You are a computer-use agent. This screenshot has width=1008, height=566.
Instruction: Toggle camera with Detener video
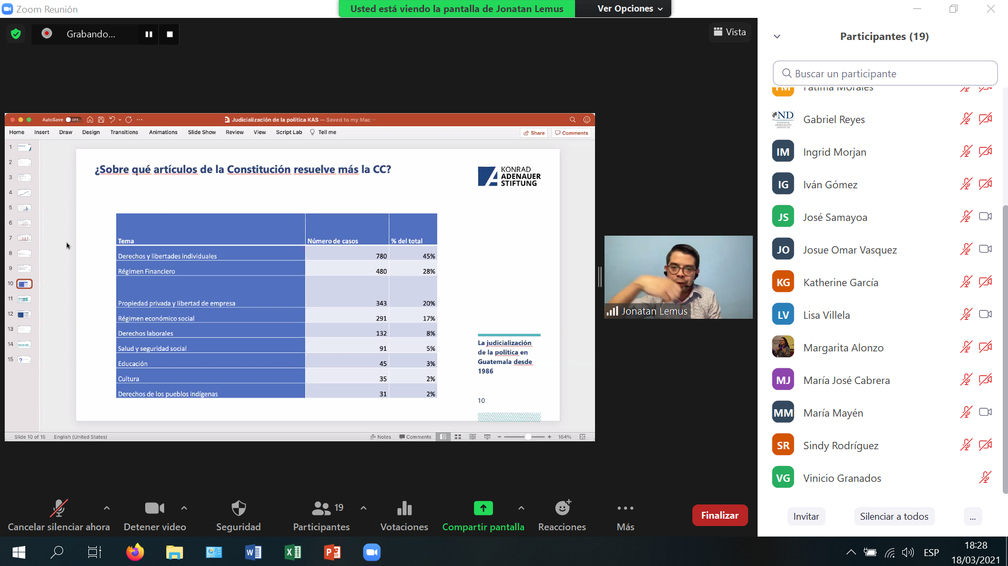click(x=154, y=508)
